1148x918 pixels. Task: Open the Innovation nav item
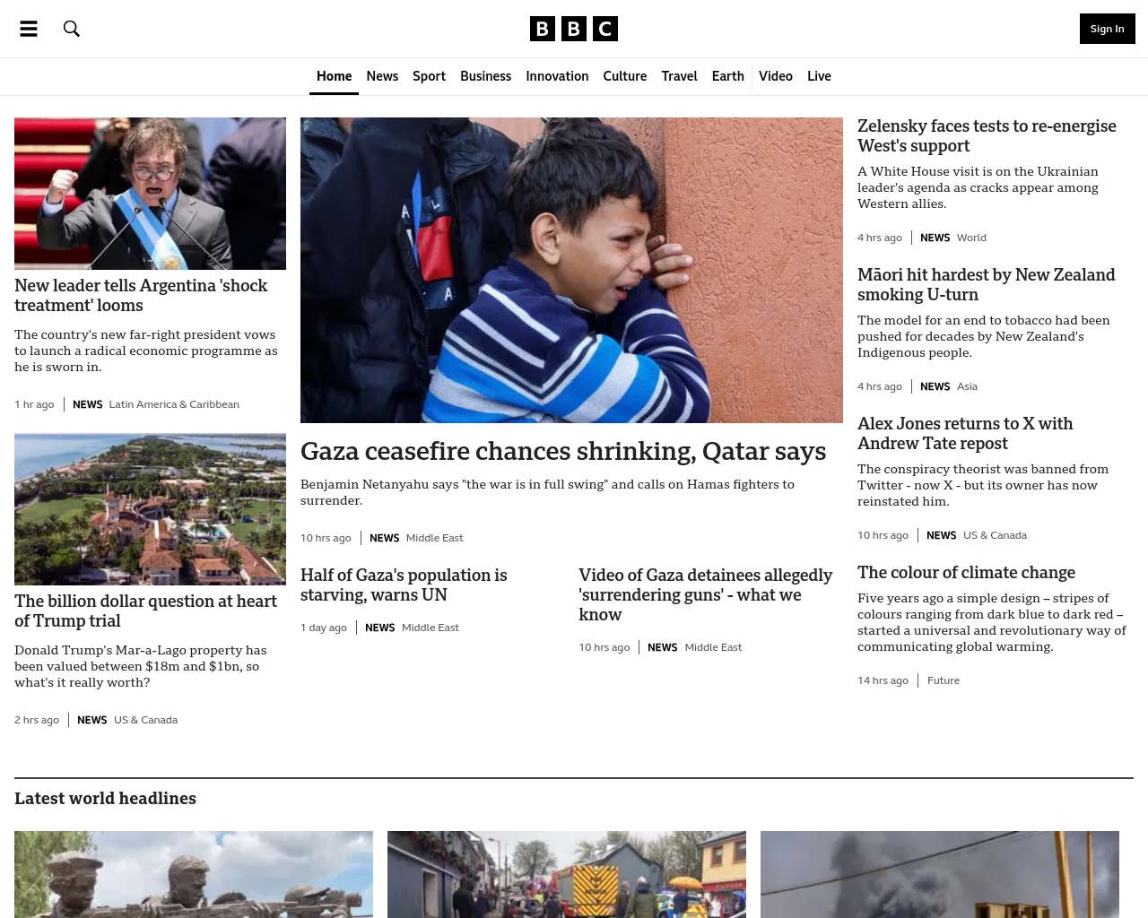(x=557, y=76)
